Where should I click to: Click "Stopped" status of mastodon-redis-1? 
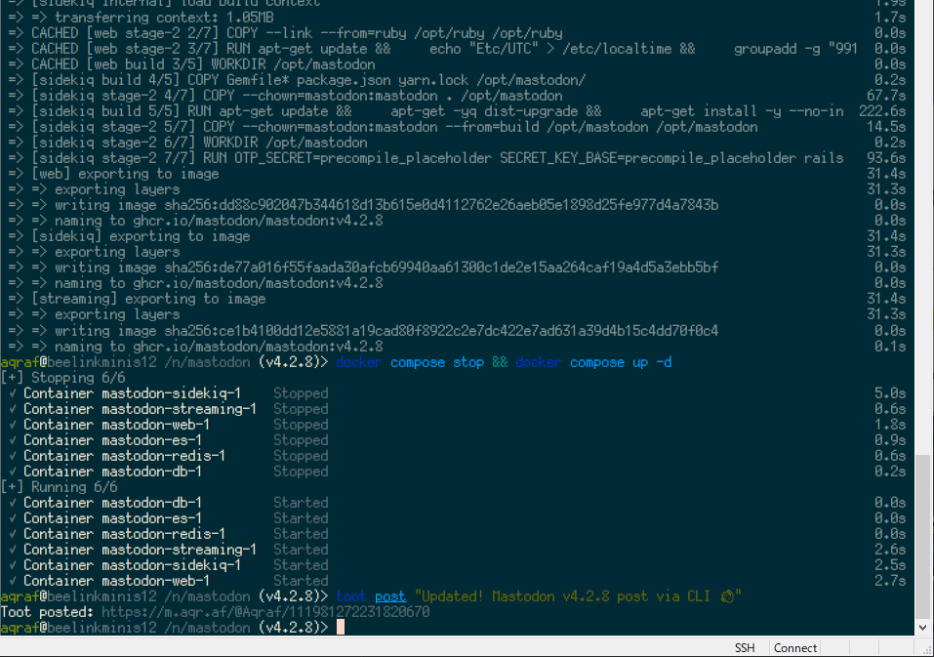pyautogui.click(x=301, y=456)
